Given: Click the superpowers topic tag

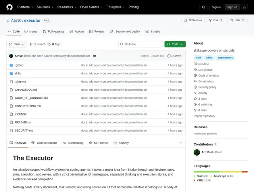Looking at the screenshot, I should coord(225,58).
